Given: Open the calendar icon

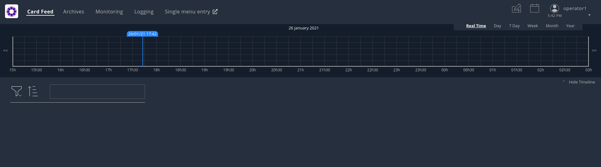Looking at the screenshot, I should [534, 8].
